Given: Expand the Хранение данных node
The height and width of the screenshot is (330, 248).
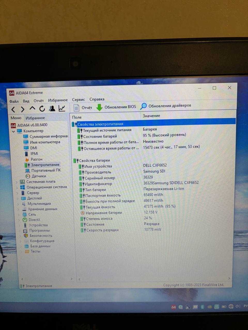Looking at the screenshot, I should (x=19, y=209).
